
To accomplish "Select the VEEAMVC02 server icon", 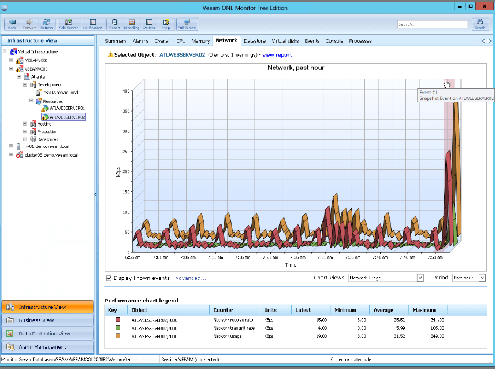I will [20, 69].
